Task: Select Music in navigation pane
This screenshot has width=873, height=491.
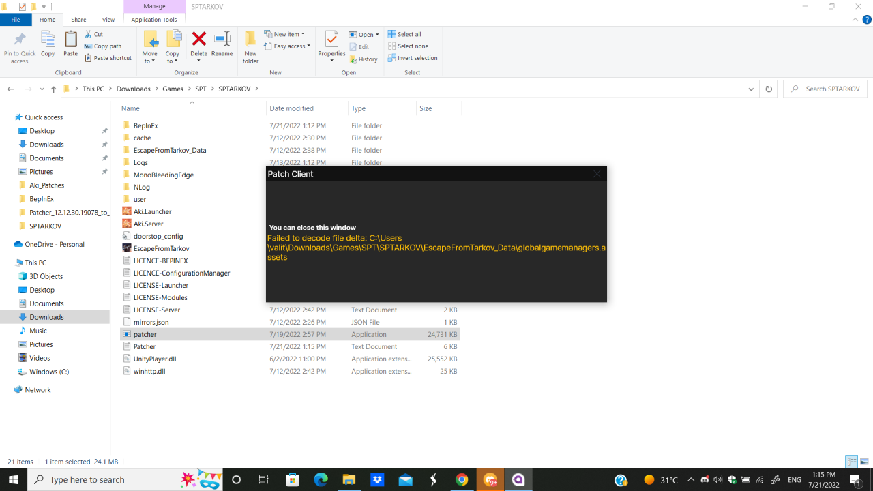Action: click(38, 331)
